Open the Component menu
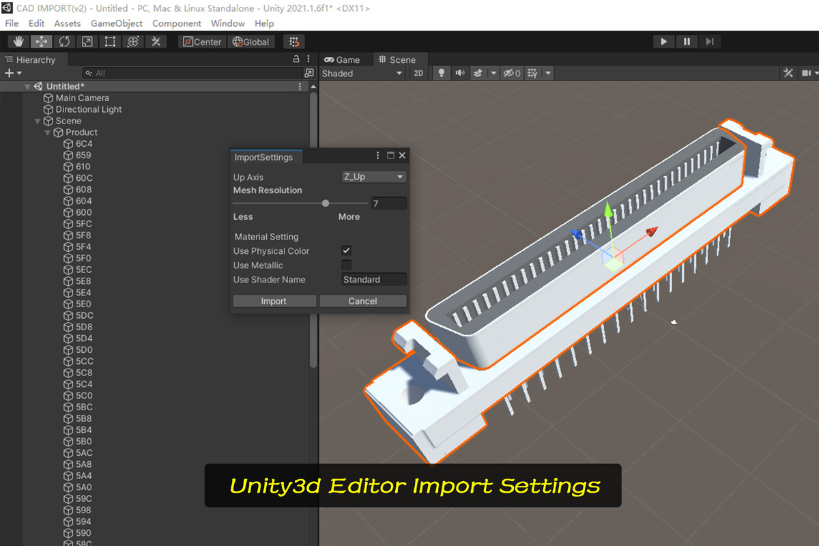The height and width of the screenshot is (546, 819). pyautogui.click(x=177, y=23)
